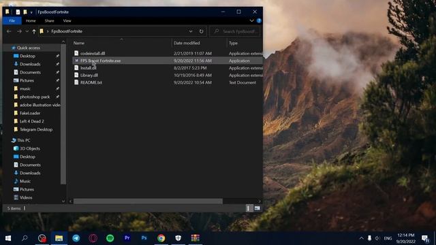436x245 pixels.
Task: Open Opera GX from the taskbar
Action: pos(93,238)
